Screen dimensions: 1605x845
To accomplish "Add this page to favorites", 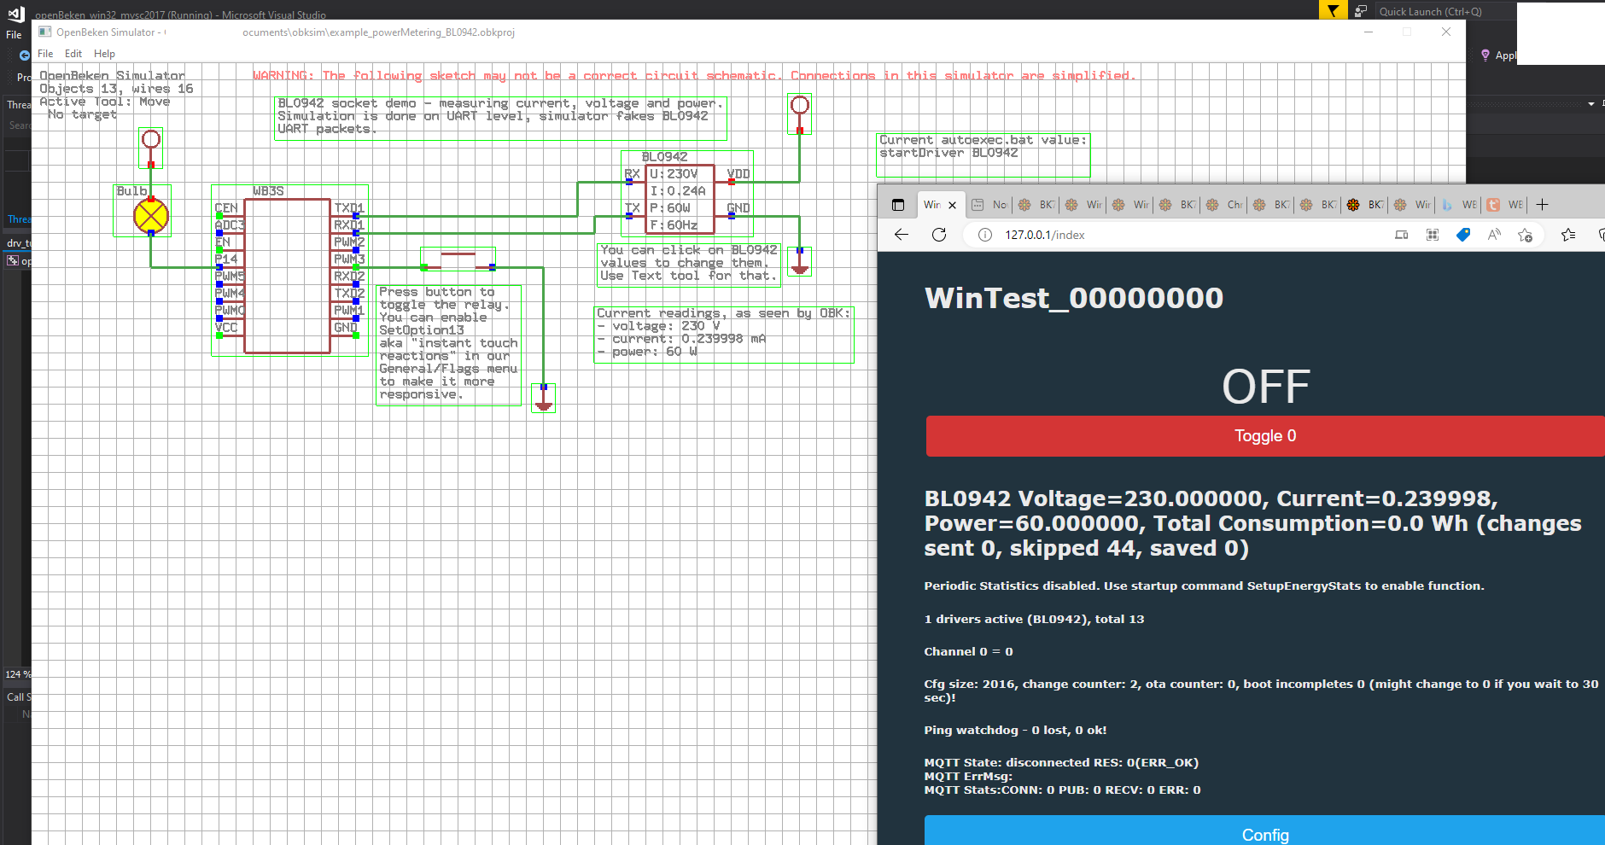I will pos(1526,235).
